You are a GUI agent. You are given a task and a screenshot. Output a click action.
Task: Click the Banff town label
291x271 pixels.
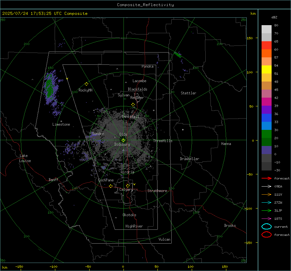click(53, 179)
